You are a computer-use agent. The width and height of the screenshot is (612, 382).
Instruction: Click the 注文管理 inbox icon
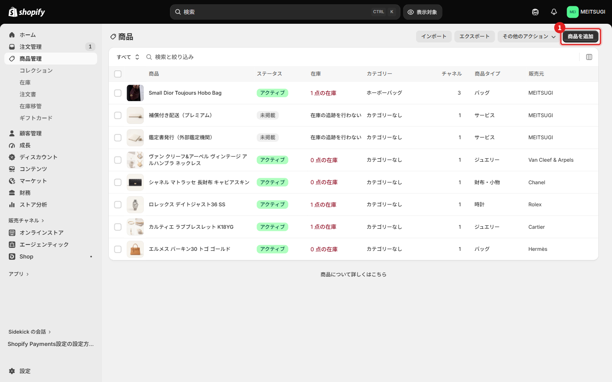12,47
